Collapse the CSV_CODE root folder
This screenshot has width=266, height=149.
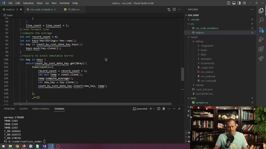coord(193,15)
